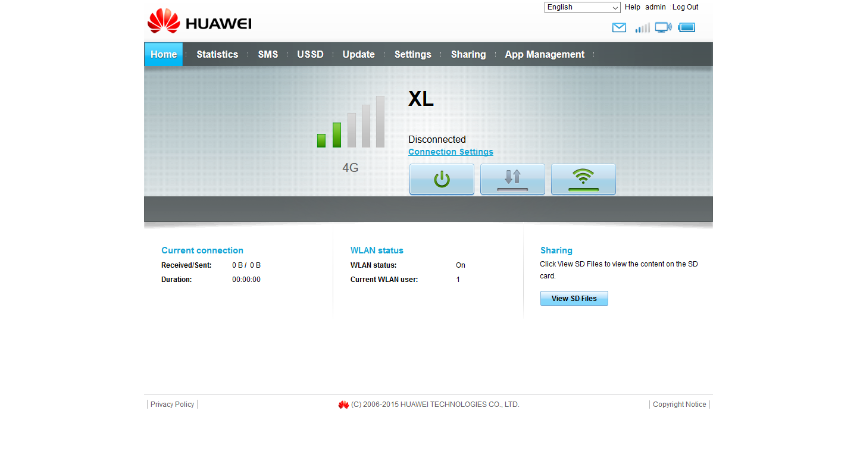
Task: Go to the SMS tab
Action: [268, 54]
